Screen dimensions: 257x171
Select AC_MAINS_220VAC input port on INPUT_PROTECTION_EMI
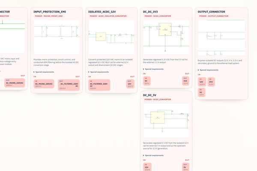pos(44,84)
